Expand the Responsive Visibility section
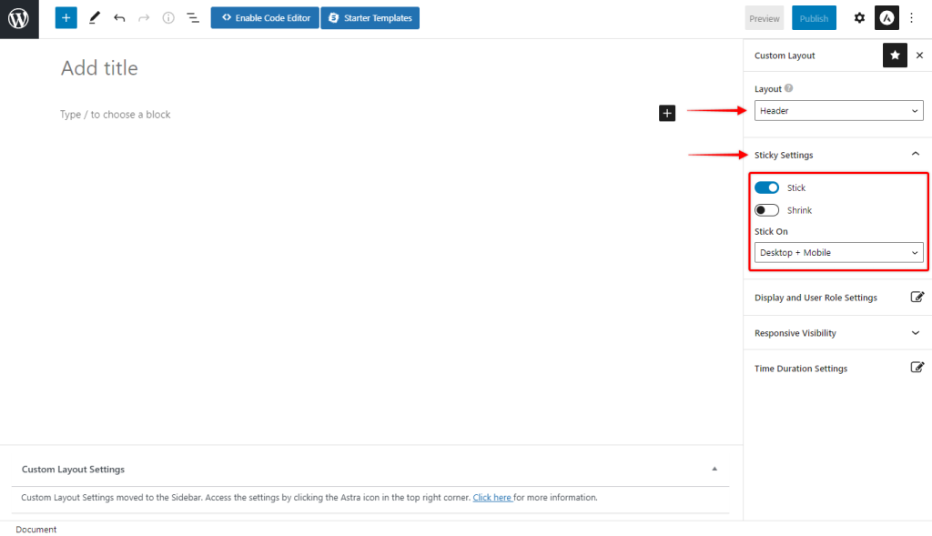The height and width of the screenshot is (536, 932). click(916, 333)
